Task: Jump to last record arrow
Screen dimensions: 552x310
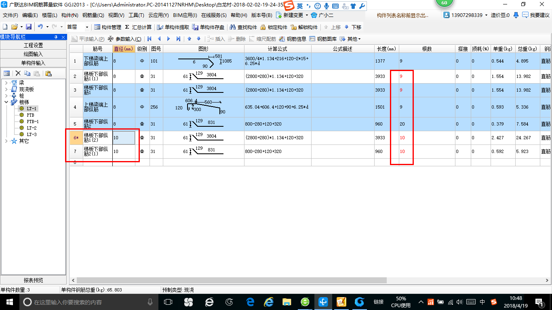Action: (178, 39)
